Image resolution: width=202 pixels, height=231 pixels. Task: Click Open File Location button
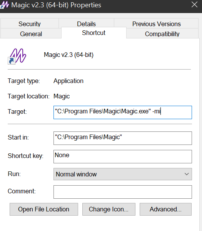point(44,209)
